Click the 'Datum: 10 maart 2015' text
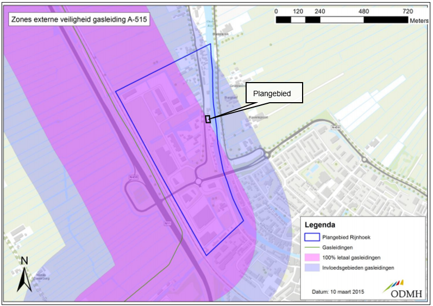This screenshot has width=433, height=306. (x=338, y=292)
